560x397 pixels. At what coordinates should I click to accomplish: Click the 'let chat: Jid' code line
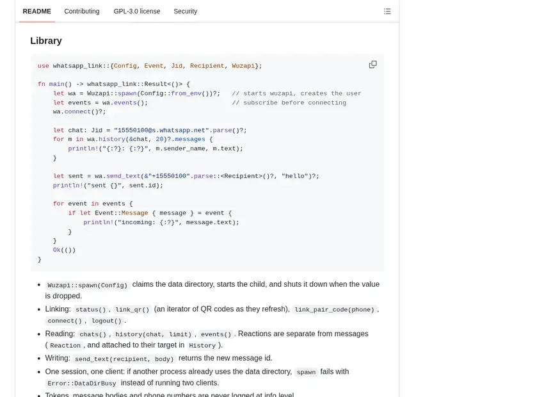pyautogui.click(x=150, y=131)
